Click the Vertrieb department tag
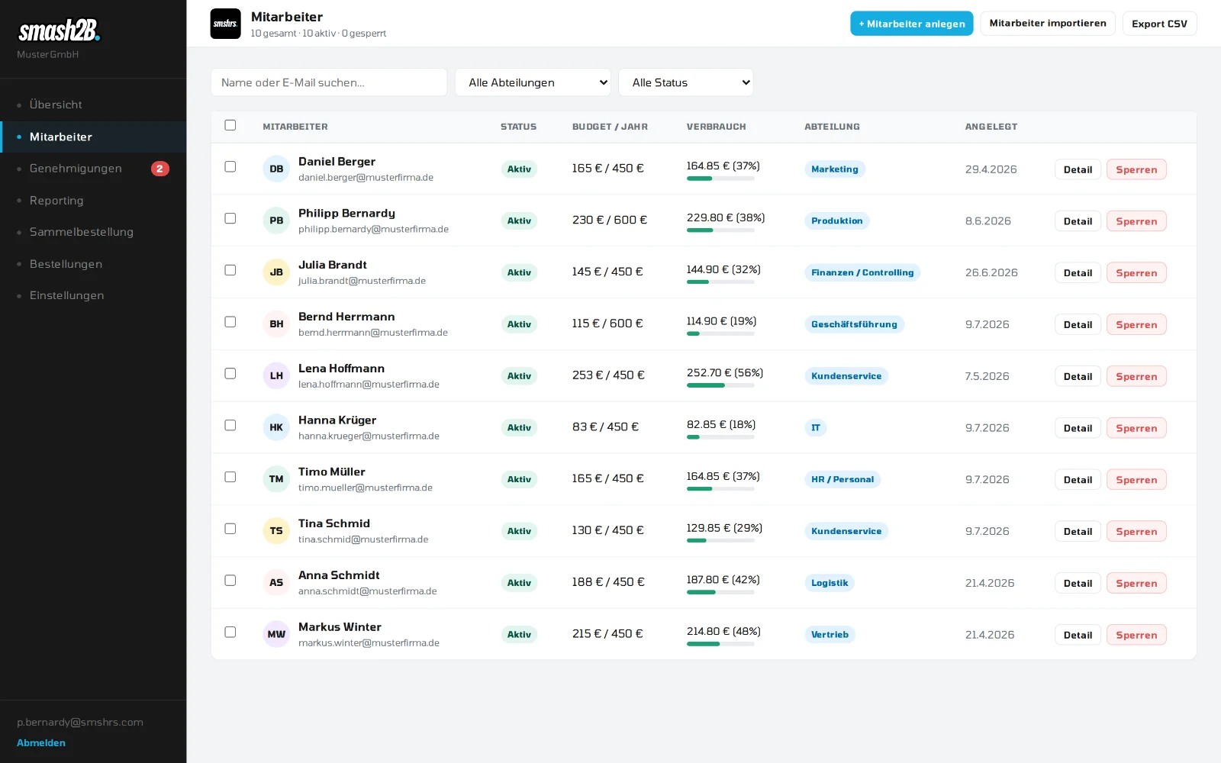This screenshot has height=763, width=1221. (x=830, y=635)
